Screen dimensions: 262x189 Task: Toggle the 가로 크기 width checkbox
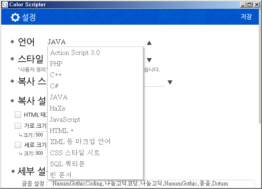(18, 126)
